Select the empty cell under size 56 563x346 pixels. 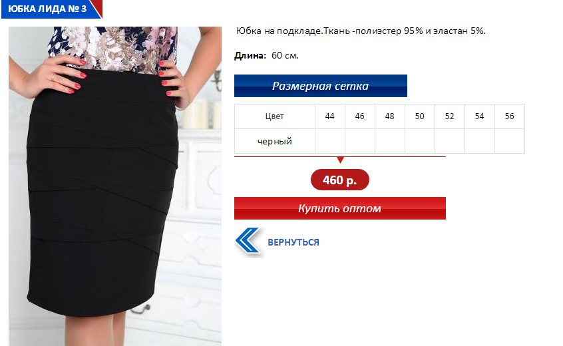[x=510, y=141]
